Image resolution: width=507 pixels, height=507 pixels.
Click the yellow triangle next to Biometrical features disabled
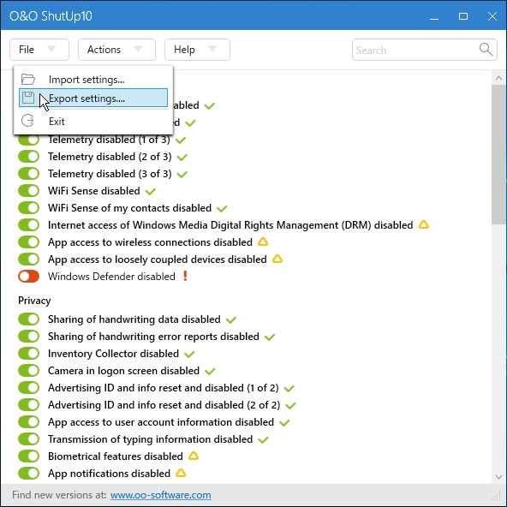(x=194, y=456)
